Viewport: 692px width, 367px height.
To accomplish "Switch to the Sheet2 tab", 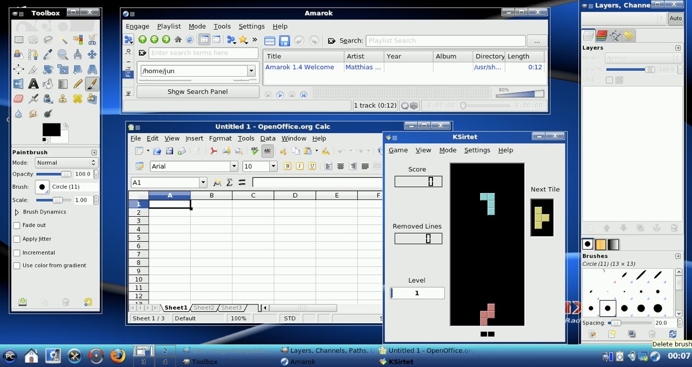I will [204, 308].
